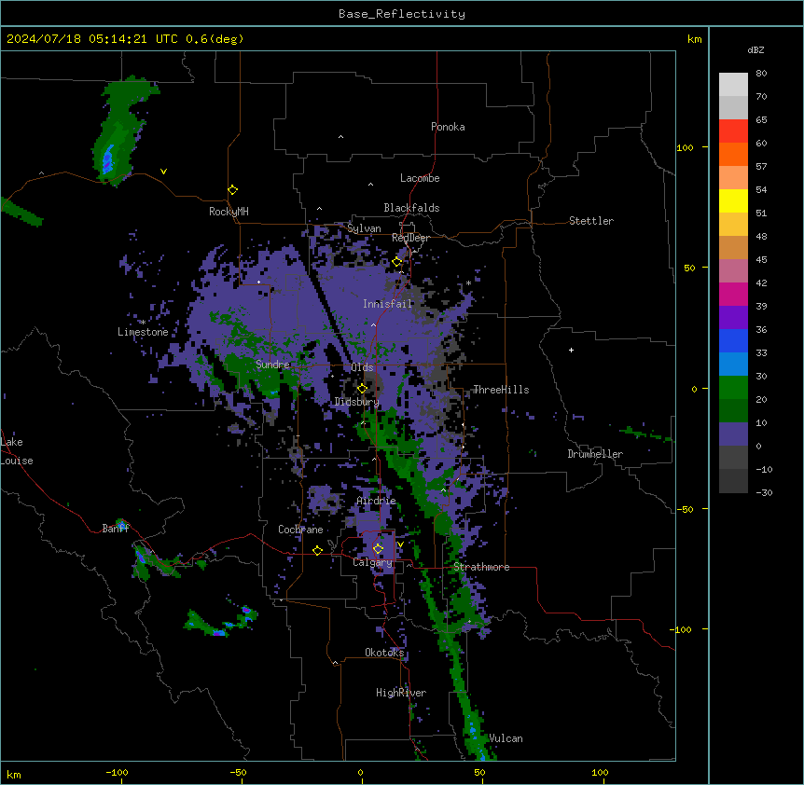The image size is (804, 785).
Task: Select the Blackfalds label
Action: click(411, 208)
